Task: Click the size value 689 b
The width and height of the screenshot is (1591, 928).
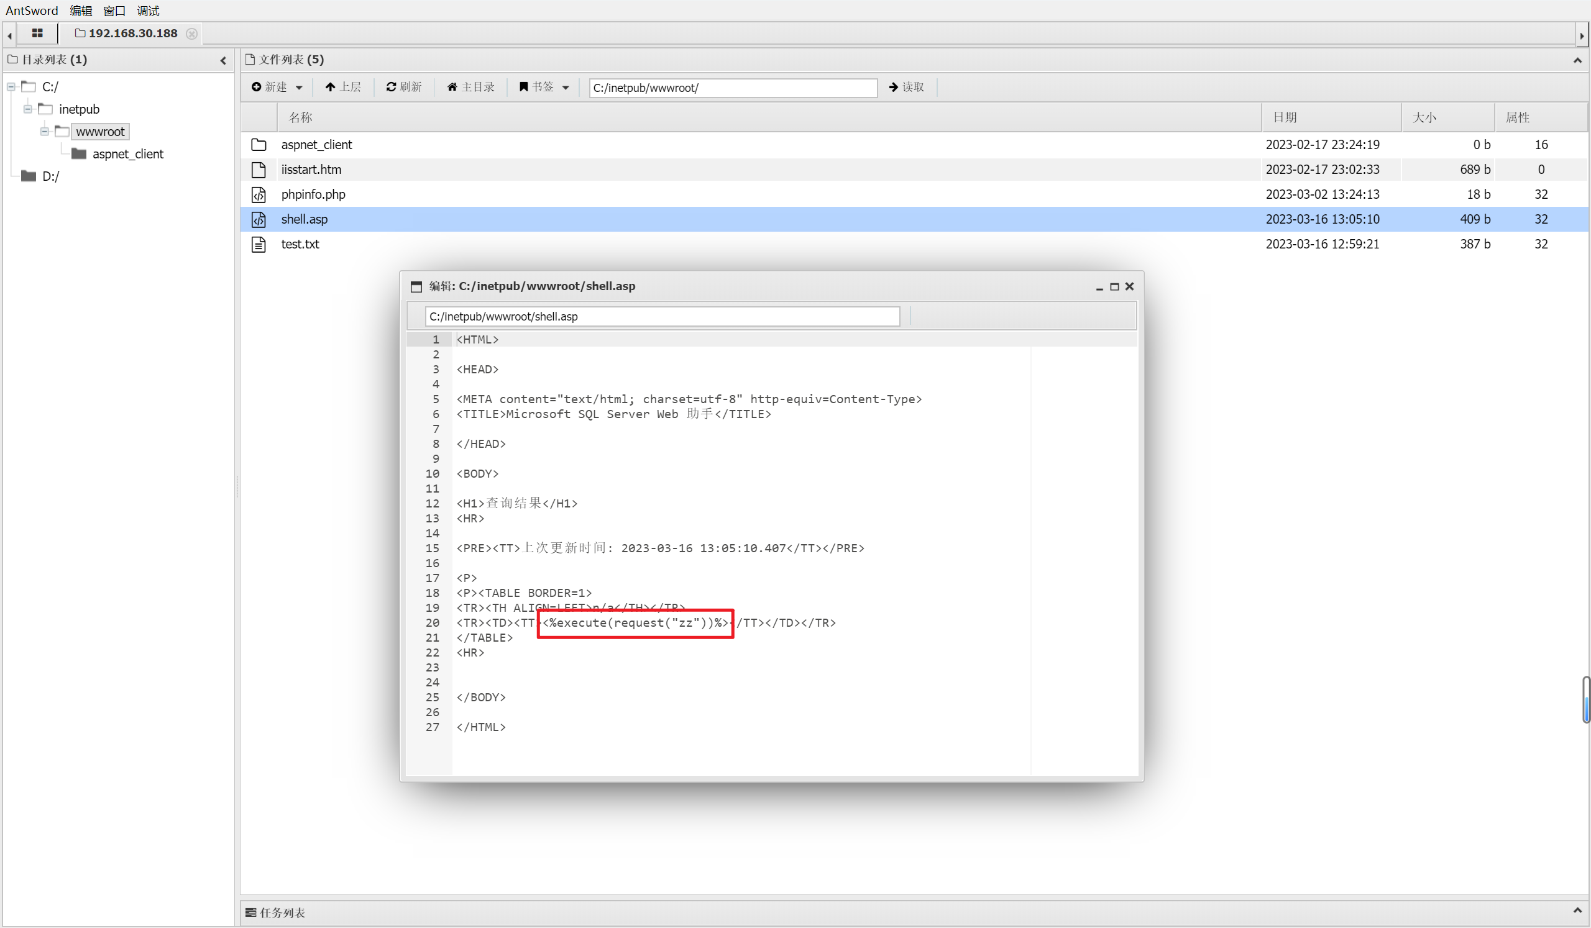Action: [x=1475, y=170]
